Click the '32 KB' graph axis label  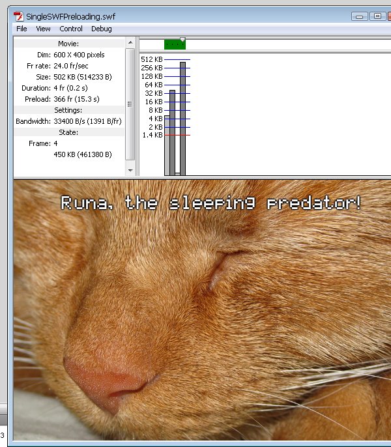point(153,93)
